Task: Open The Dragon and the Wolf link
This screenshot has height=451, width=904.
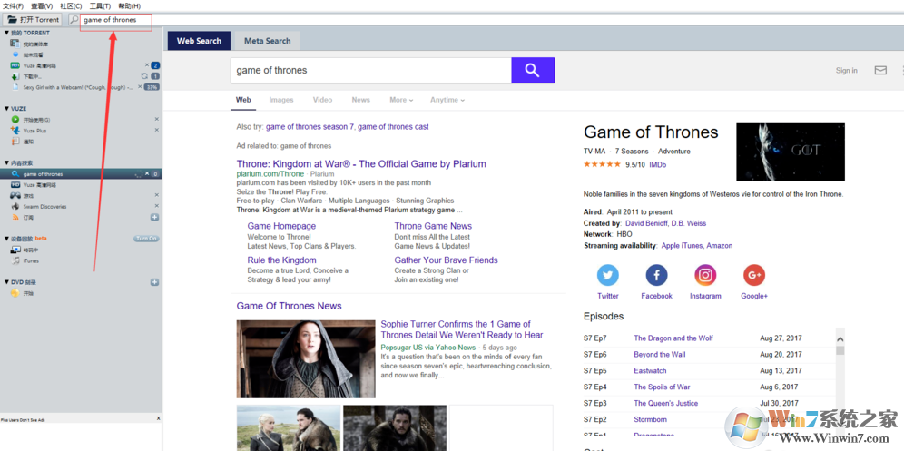Action: pyautogui.click(x=673, y=338)
